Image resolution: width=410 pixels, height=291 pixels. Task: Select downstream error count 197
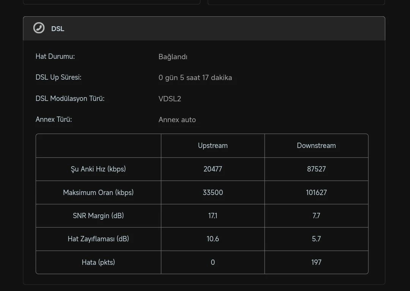pos(316,262)
